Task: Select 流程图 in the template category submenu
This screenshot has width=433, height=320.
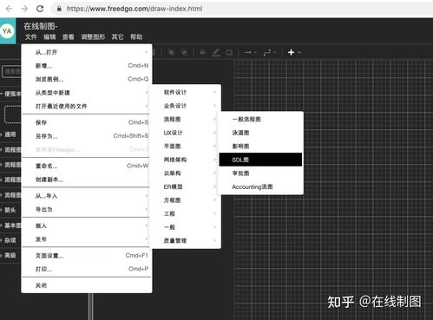Action: (x=186, y=119)
